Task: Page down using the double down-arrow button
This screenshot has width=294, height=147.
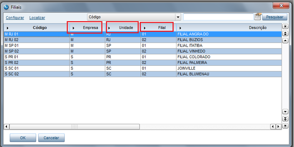Action: (x=285, y=119)
